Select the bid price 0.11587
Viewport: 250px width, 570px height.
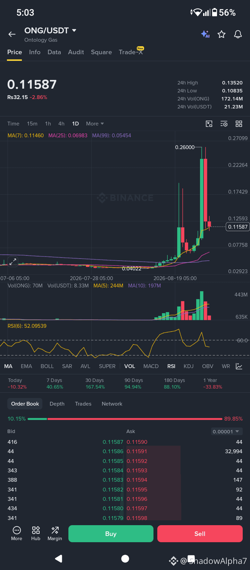[113, 442]
